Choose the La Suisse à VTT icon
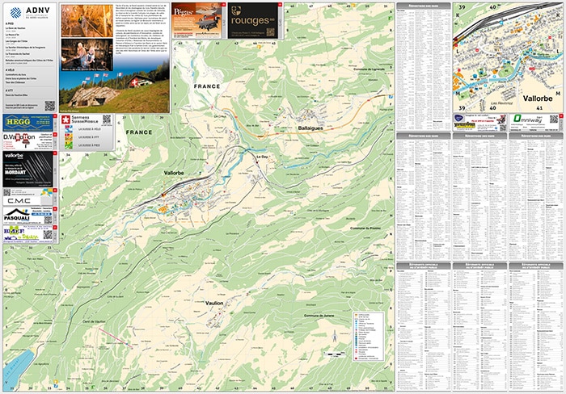The height and width of the screenshot is (394, 566). pyautogui.click(x=69, y=137)
